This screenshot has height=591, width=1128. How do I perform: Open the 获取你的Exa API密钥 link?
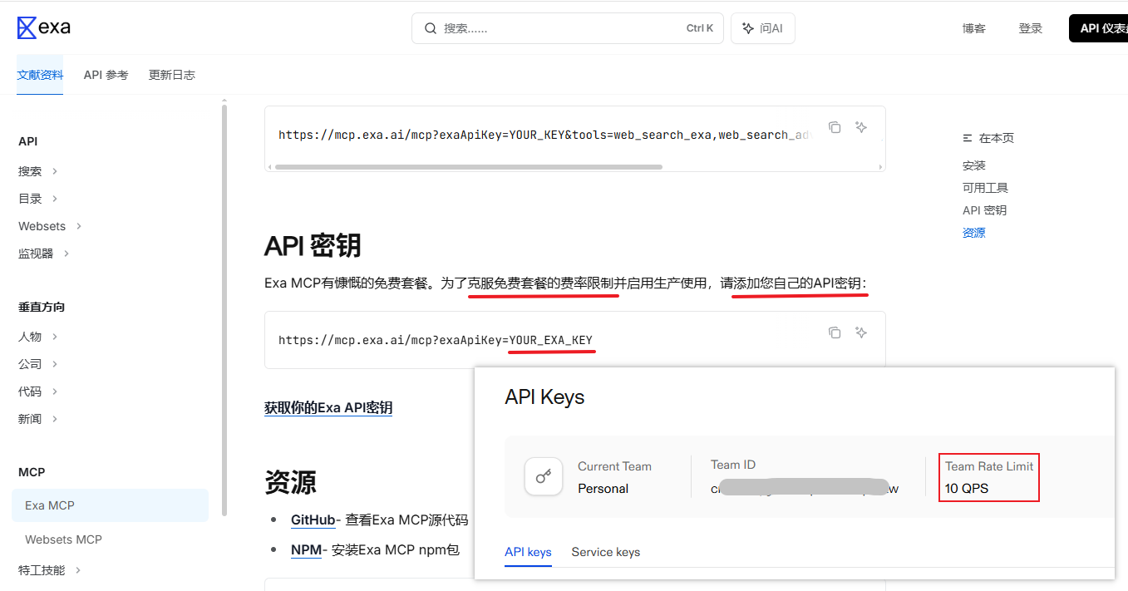328,408
